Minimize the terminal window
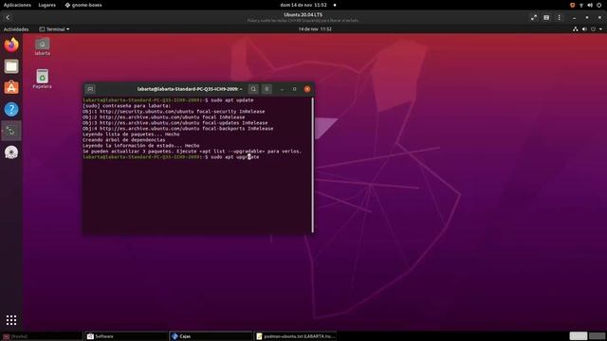The height and width of the screenshot is (341, 607). click(283, 89)
